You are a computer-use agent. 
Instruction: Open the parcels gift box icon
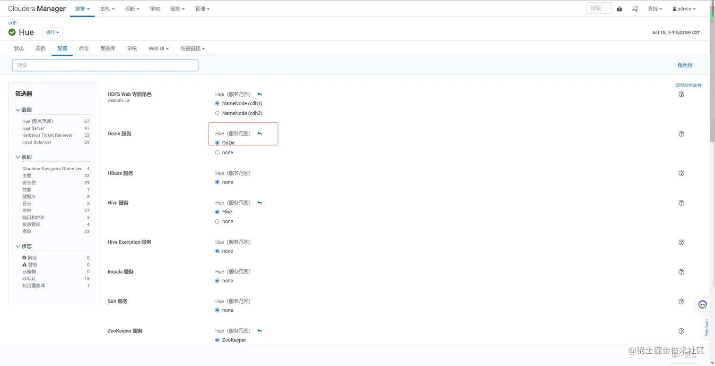[x=619, y=9]
